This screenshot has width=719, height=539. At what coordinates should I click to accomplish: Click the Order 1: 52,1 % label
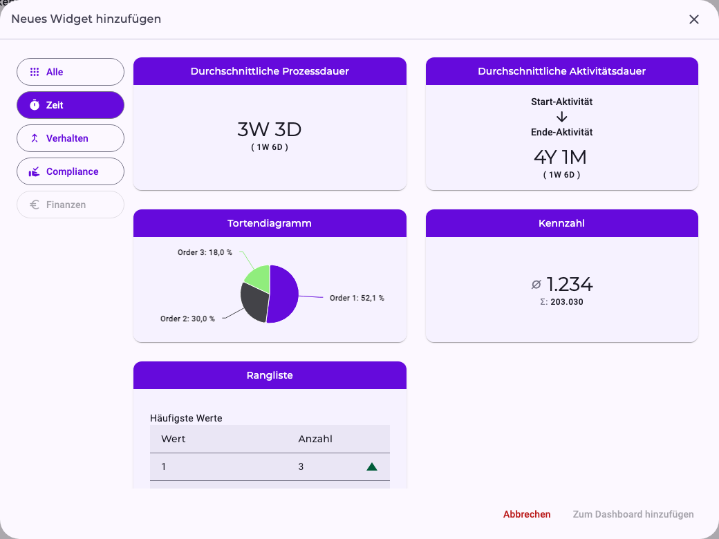click(x=357, y=298)
